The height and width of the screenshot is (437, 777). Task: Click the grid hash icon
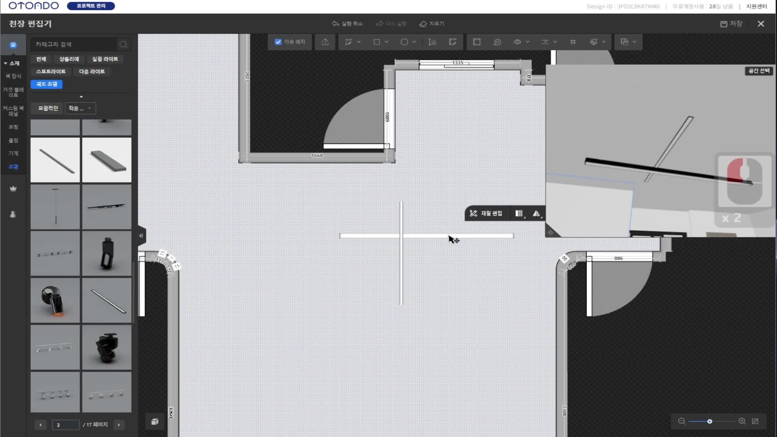click(573, 42)
